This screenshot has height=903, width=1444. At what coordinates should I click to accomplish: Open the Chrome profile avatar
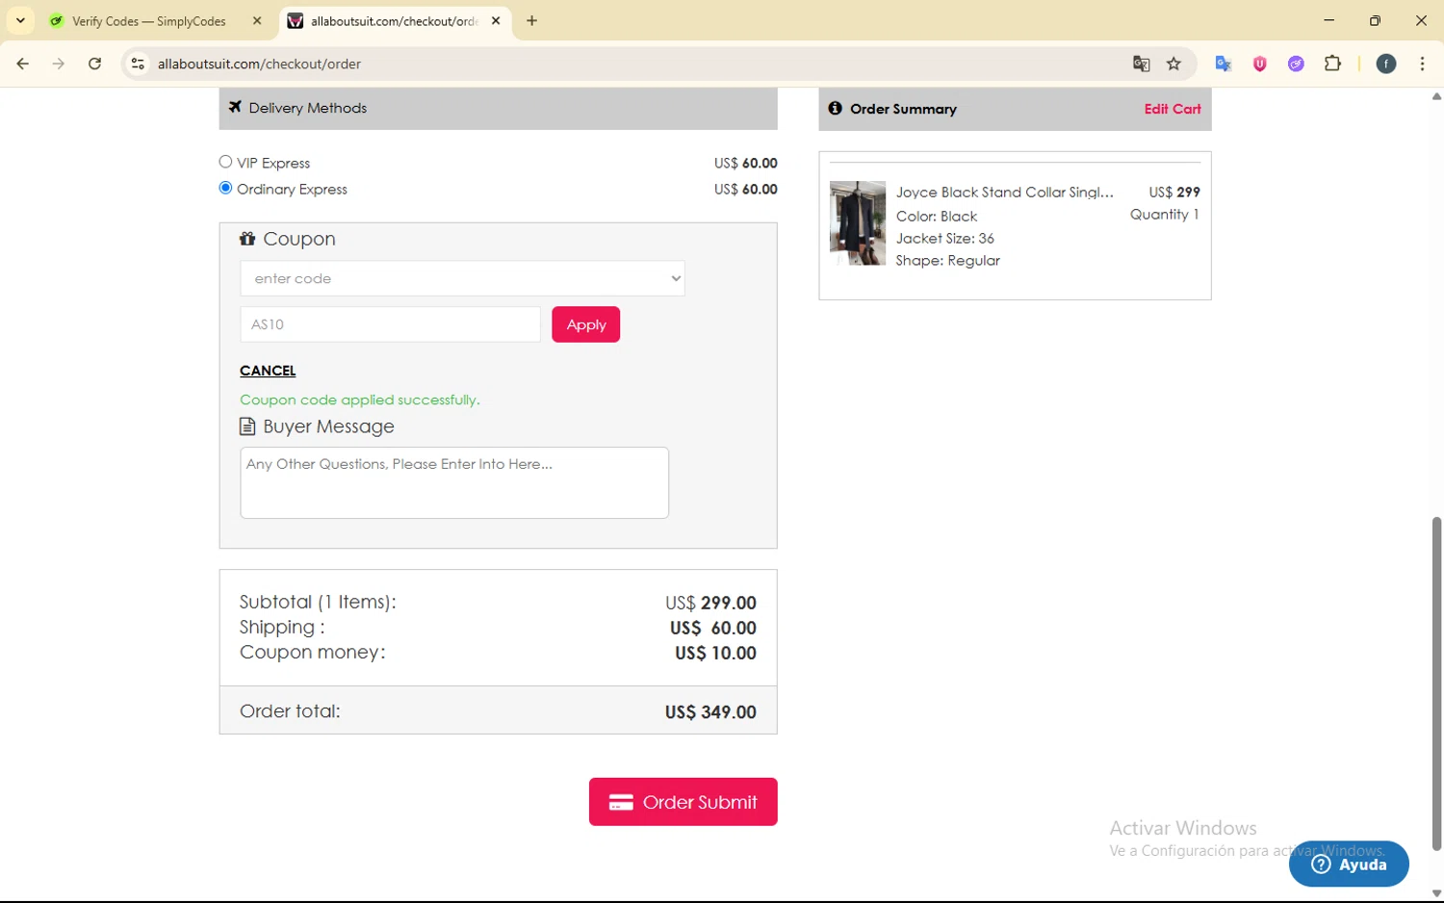click(x=1386, y=64)
